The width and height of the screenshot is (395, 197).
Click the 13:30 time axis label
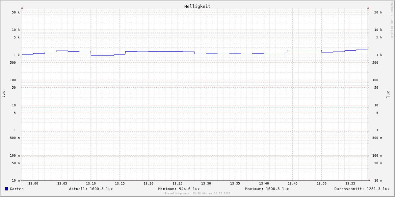coord(206,184)
